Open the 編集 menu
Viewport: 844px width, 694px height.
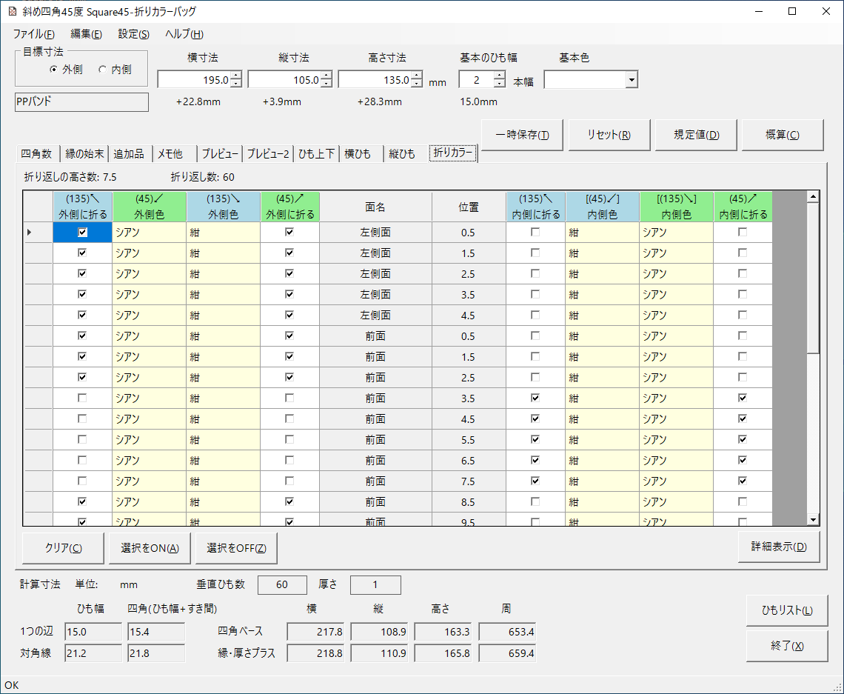(86, 34)
